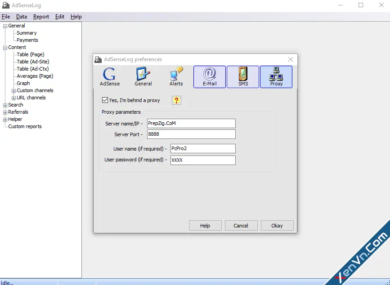Click the Help button in preferences dialog
This screenshot has height=285, width=390.
pos(205,225)
